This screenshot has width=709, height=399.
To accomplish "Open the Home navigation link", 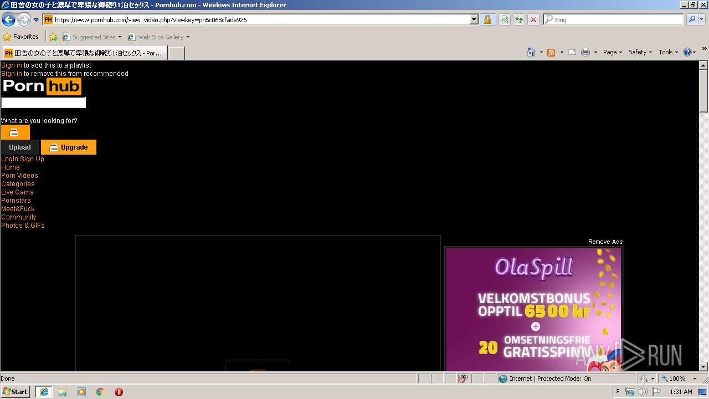I will tap(11, 167).
